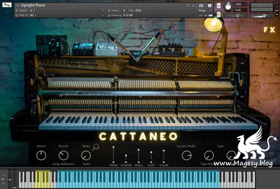Click the MIDI channel icon
This screenshot has width=280, height=189.
point(17,15)
